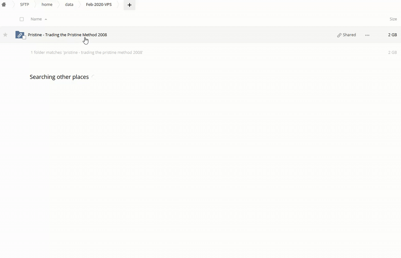This screenshot has height=258, width=401.
Task: Open 'Pristine - Trading the Pristine Method 2008' folder
Action: (x=67, y=35)
